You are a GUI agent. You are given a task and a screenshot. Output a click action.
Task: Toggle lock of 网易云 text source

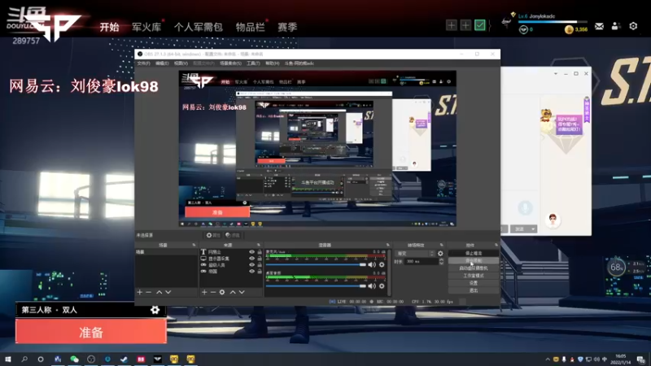pyautogui.click(x=260, y=252)
